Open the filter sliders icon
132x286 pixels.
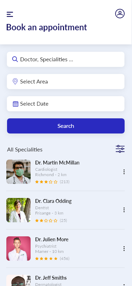(x=120, y=149)
